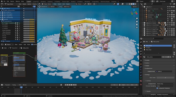The height and width of the screenshot is (97, 176).
Task: Switch to the Geometry Nodes workspace tab
Action: click(x=105, y=2)
